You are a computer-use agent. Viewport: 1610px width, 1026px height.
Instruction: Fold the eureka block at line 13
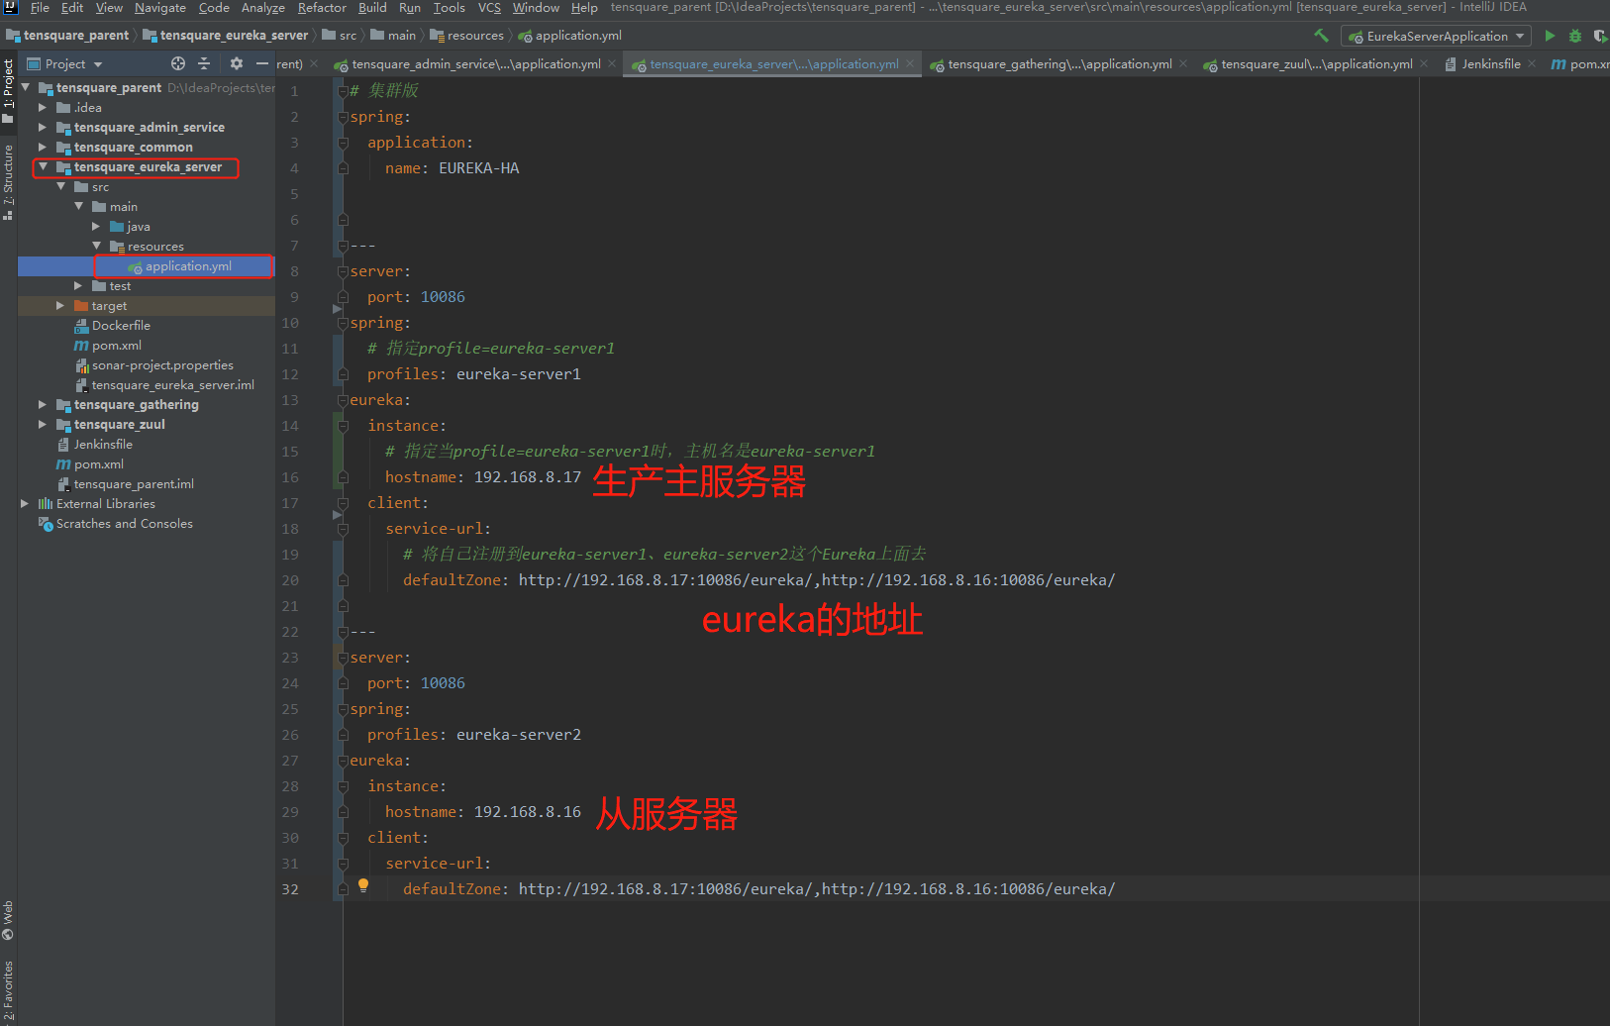[x=343, y=400]
